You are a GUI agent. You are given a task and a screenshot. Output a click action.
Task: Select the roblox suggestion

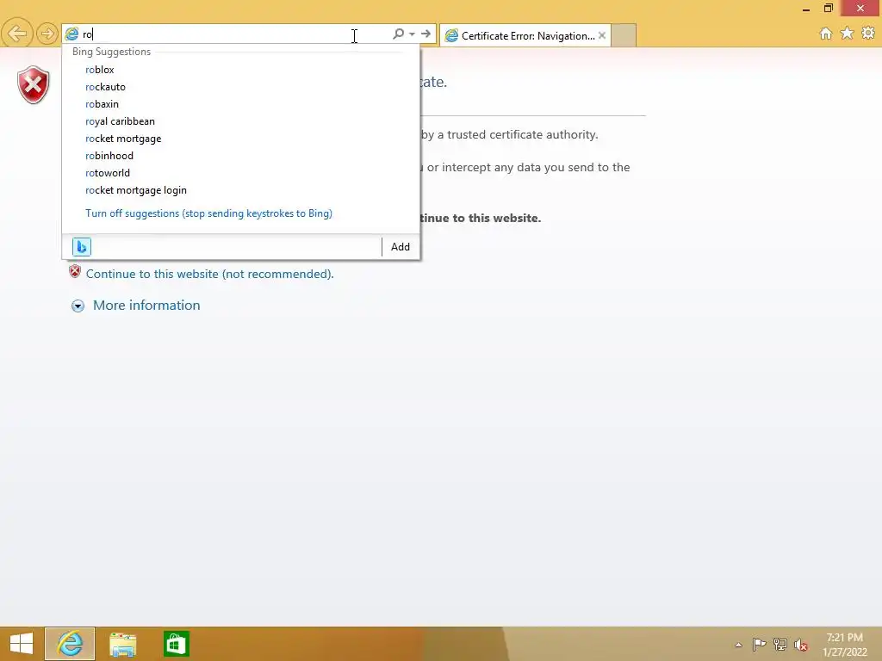tap(100, 70)
